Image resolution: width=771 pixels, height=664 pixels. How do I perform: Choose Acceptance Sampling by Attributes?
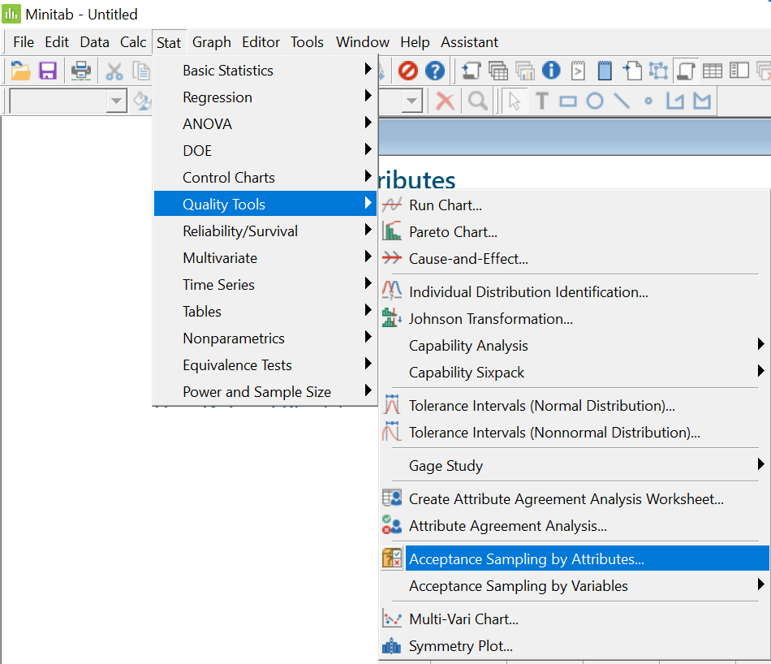(x=526, y=558)
